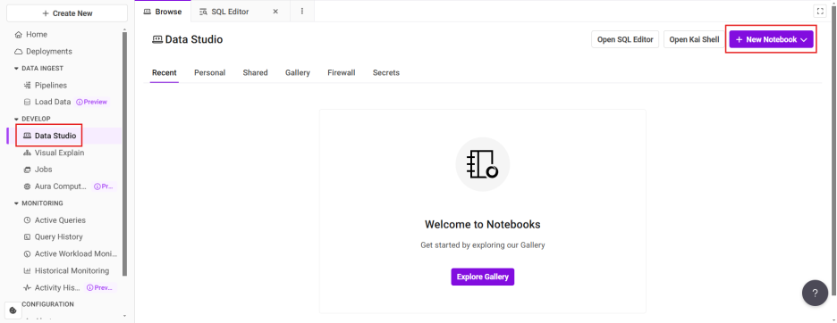This screenshot has height=323, width=837.
Task: Select the Gallery tab
Action: tap(297, 72)
